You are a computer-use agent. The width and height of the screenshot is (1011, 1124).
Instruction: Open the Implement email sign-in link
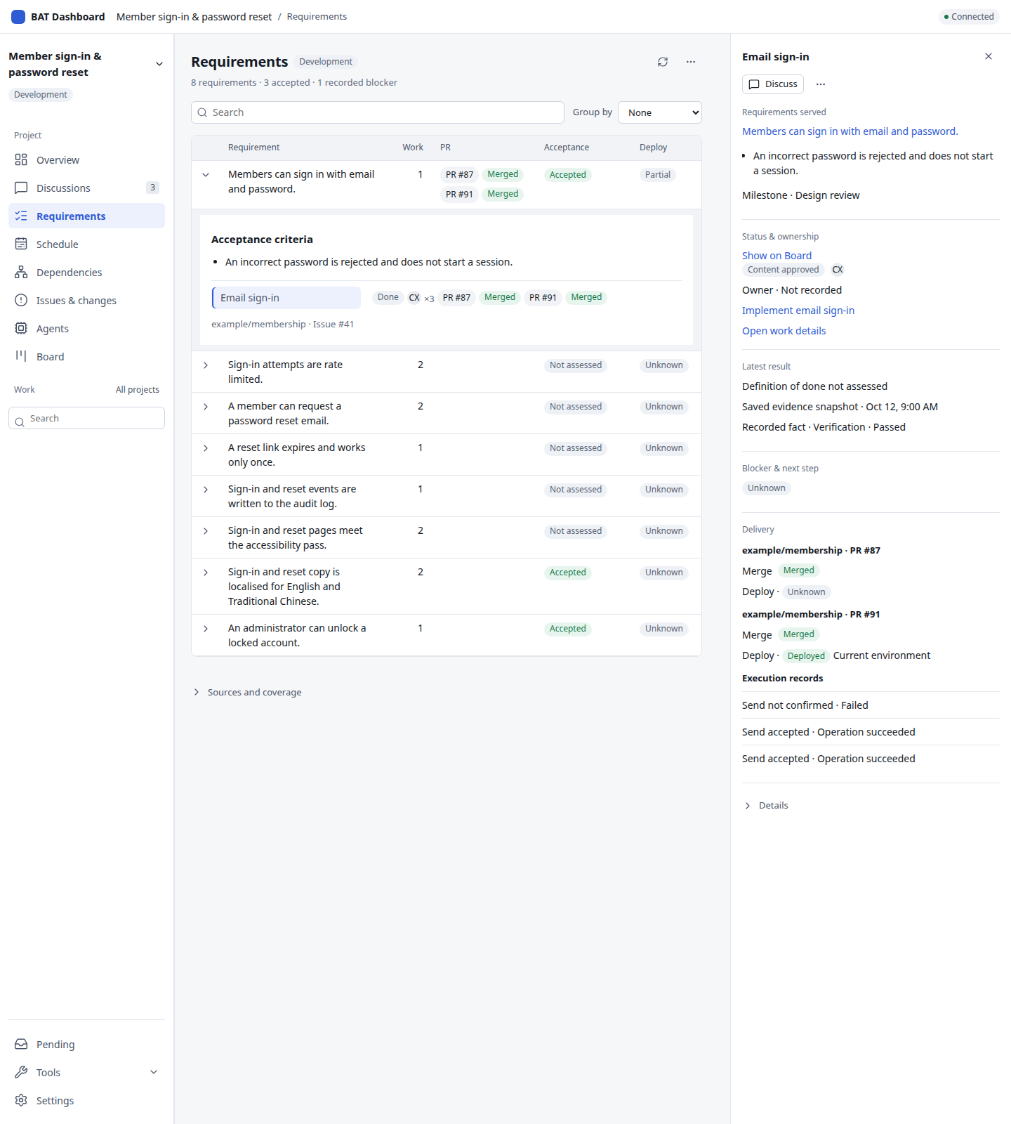798,311
